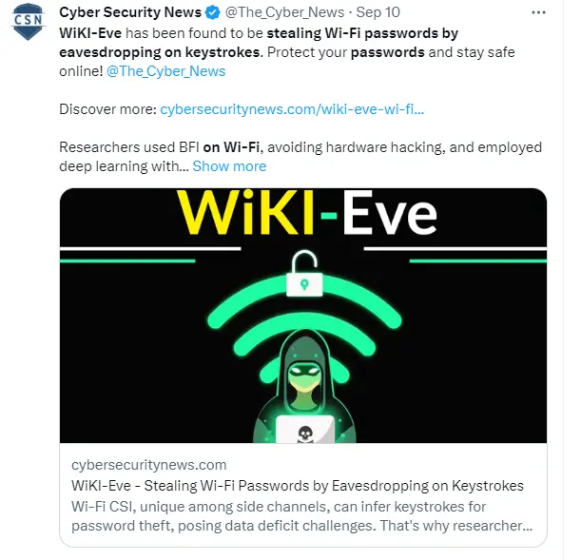Image resolution: width=581 pixels, height=560 pixels.
Task: Click the white Eve text in the banner
Action: (390, 212)
